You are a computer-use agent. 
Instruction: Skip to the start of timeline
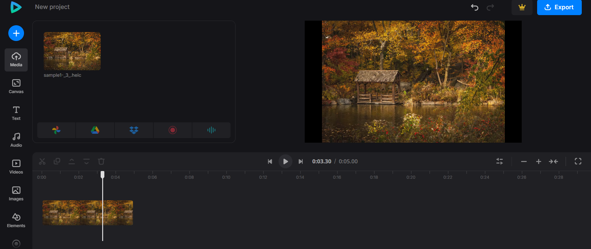pos(270,161)
